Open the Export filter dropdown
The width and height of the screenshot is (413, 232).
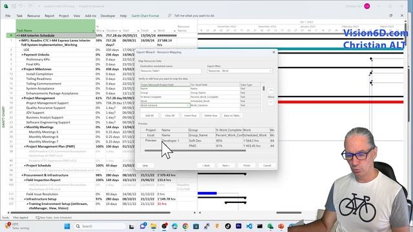click(270, 71)
